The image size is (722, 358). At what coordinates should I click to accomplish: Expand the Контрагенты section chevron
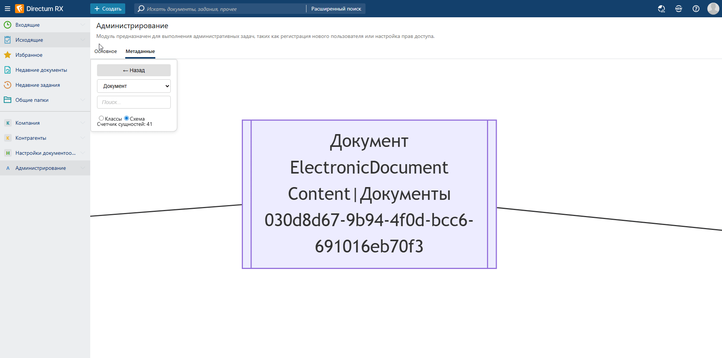[x=83, y=138]
